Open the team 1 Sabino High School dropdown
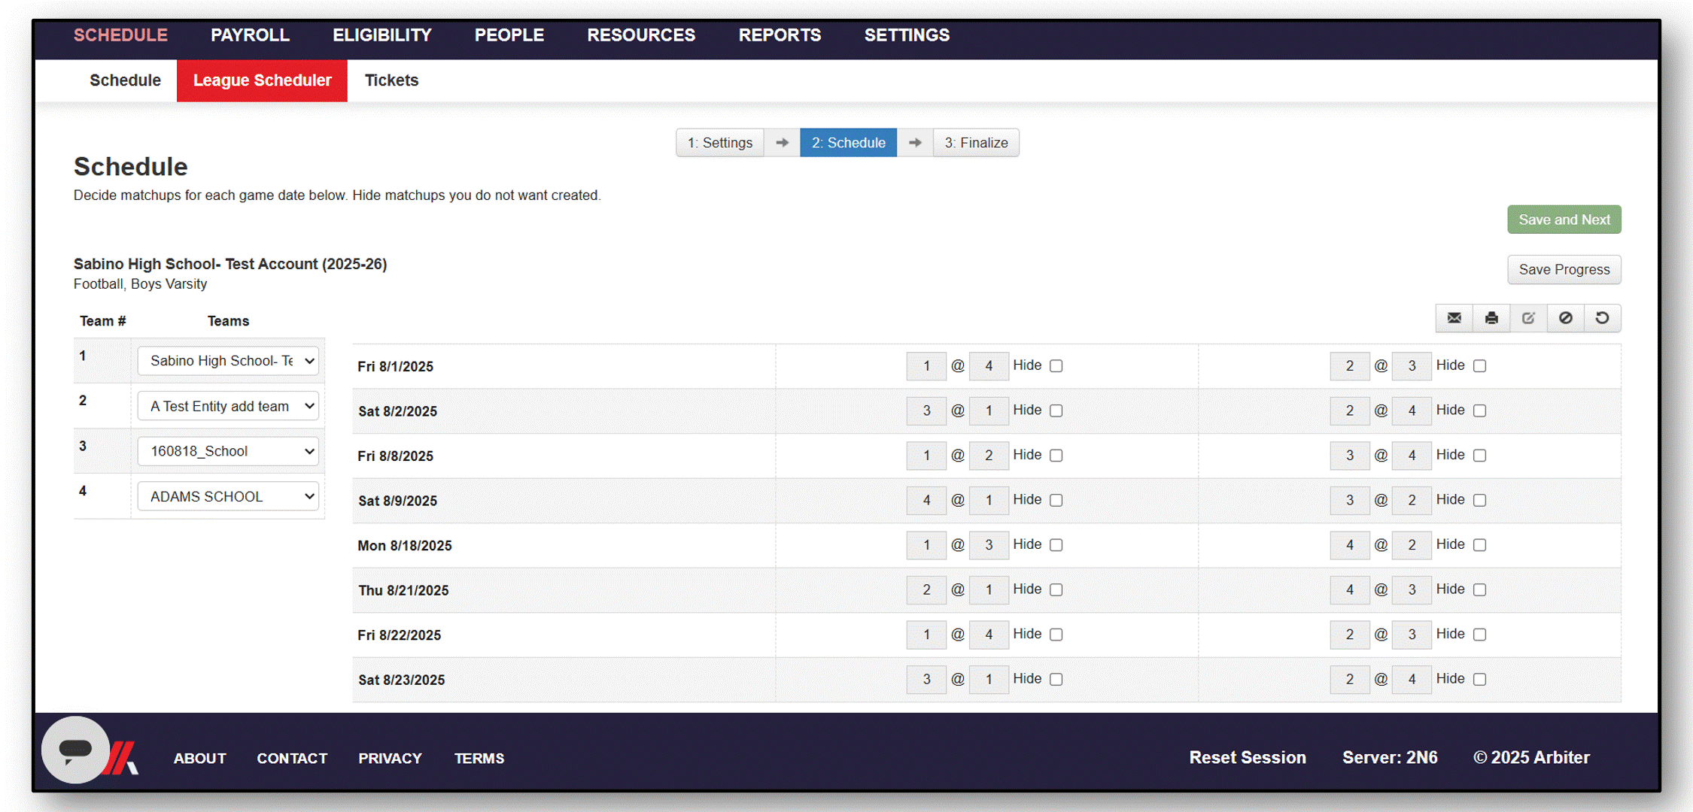The image size is (1693, 812). pos(228,361)
